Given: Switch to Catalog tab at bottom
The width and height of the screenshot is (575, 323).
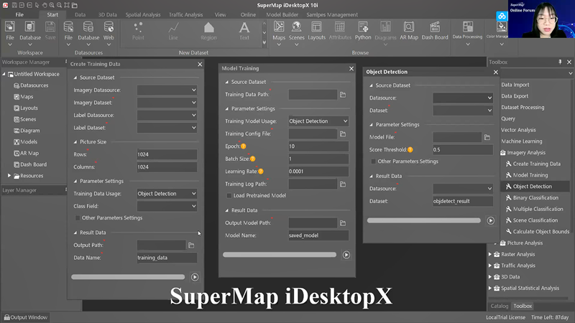Looking at the screenshot, I should click(x=499, y=306).
